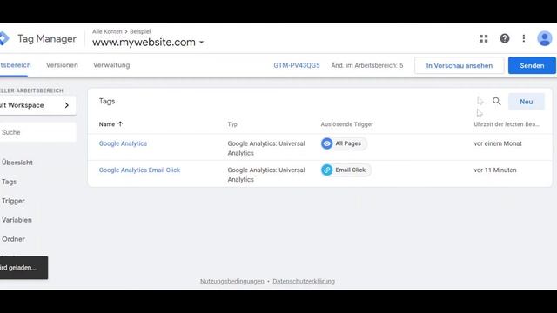Click the 'vor einem Monat' cell
The height and width of the screenshot is (313, 557).
click(498, 143)
